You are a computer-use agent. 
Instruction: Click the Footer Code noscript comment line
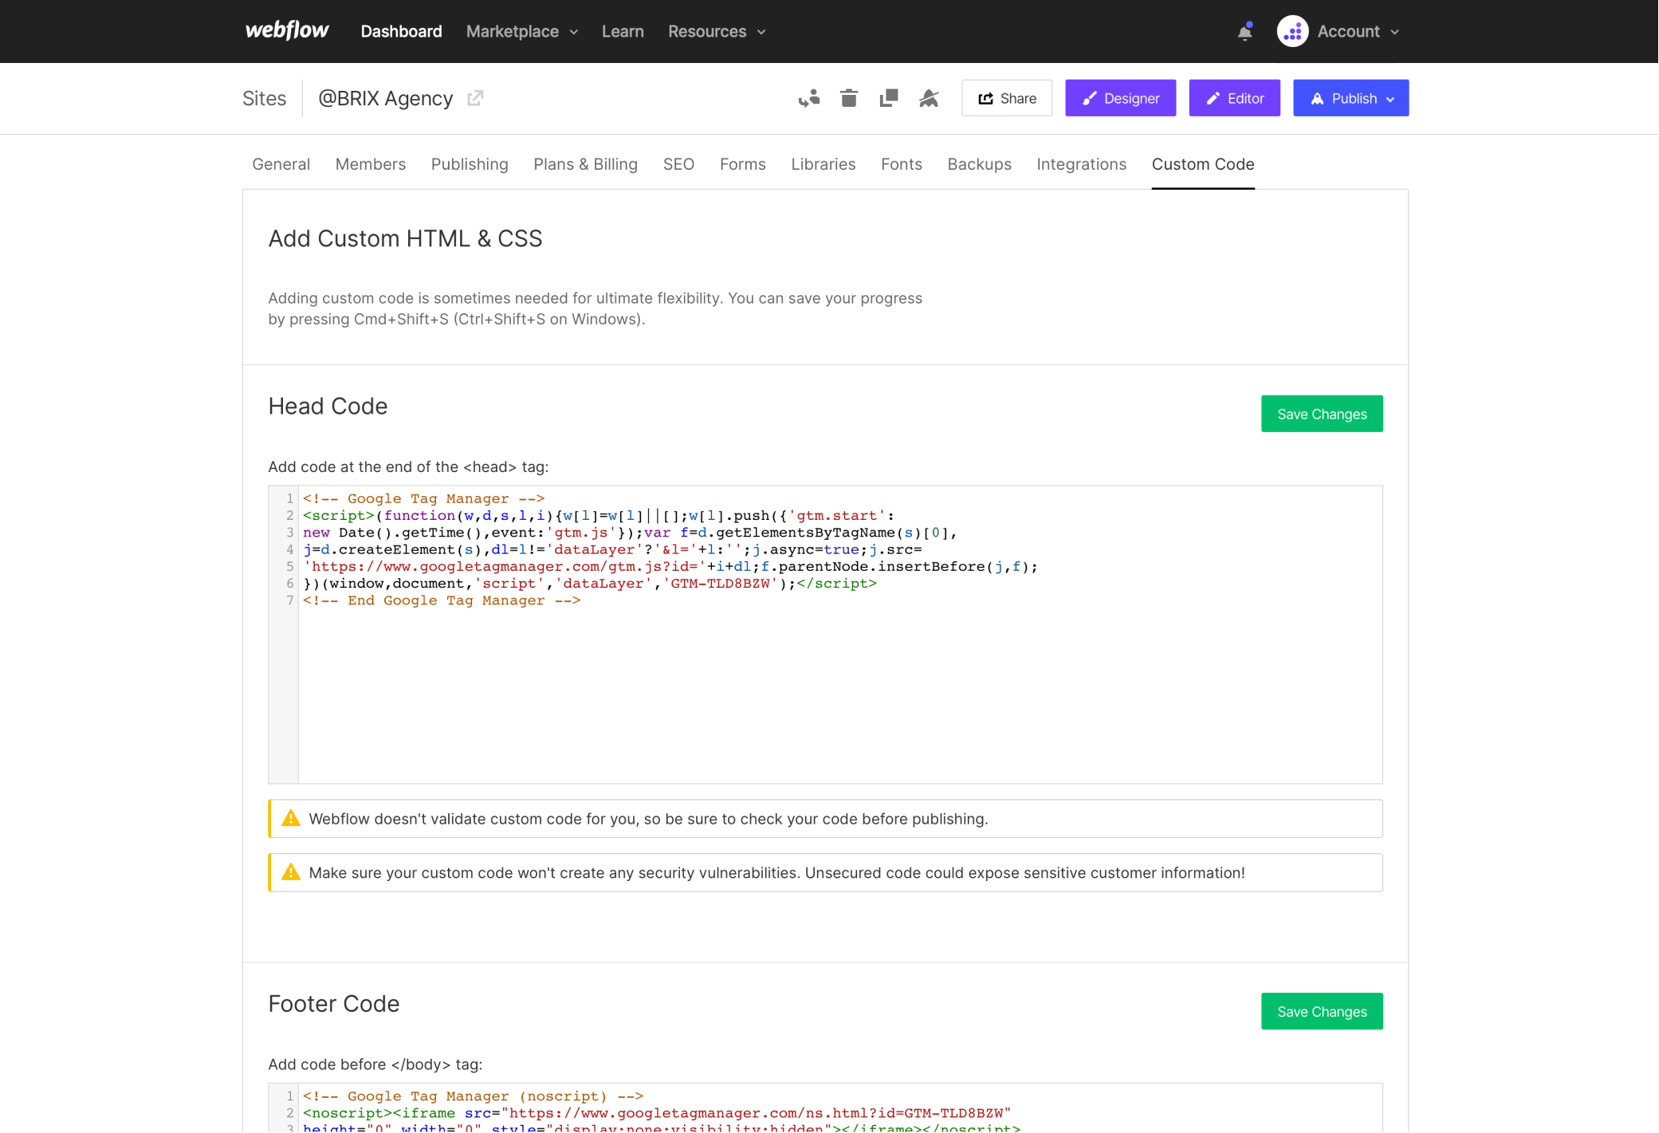pos(473,1096)
